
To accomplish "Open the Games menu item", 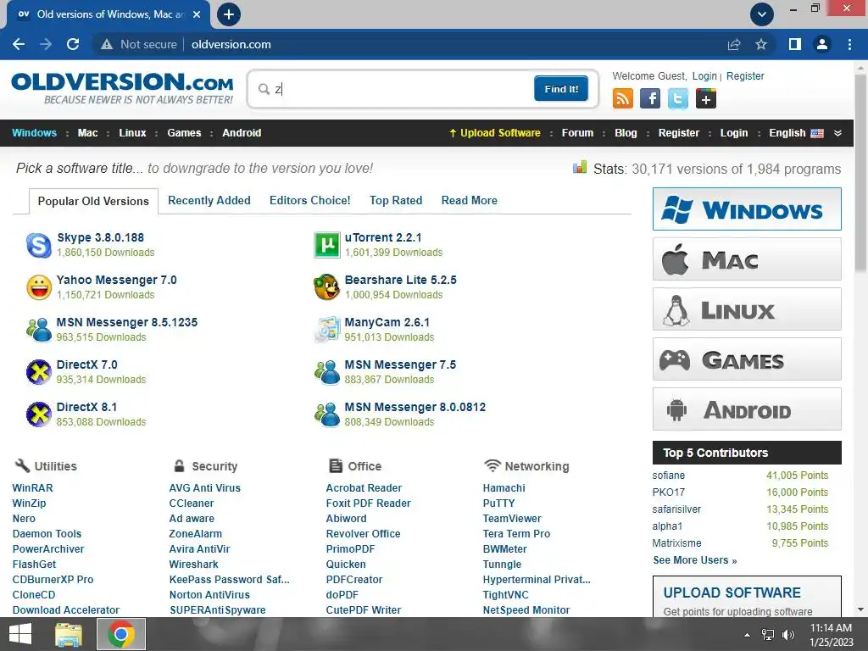I will point(184,133).
